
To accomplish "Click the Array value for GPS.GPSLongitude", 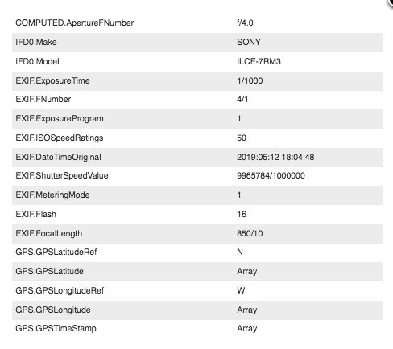I will pos(247,310).
